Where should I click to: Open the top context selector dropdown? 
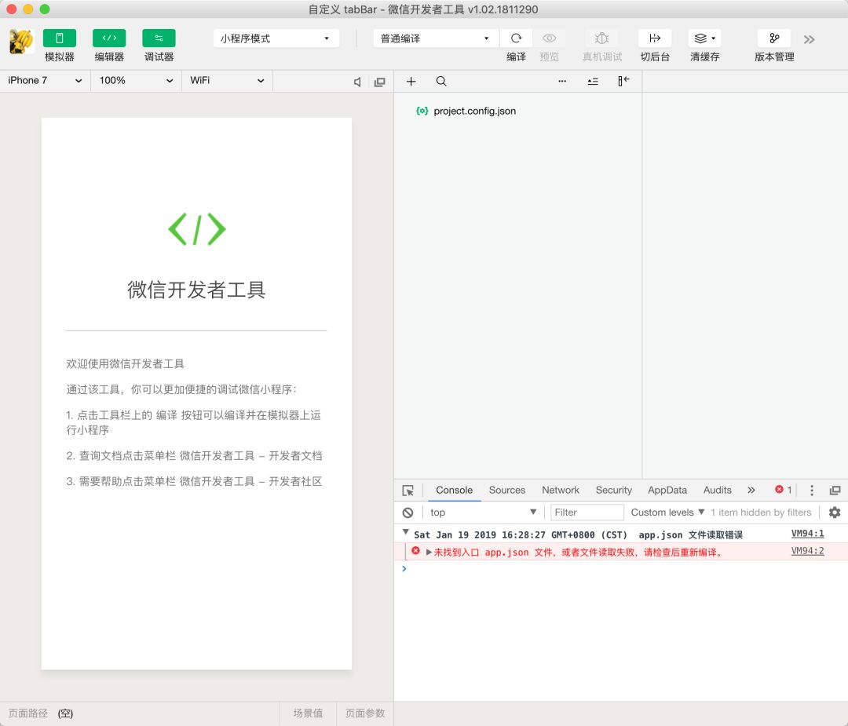coord(483,512)
